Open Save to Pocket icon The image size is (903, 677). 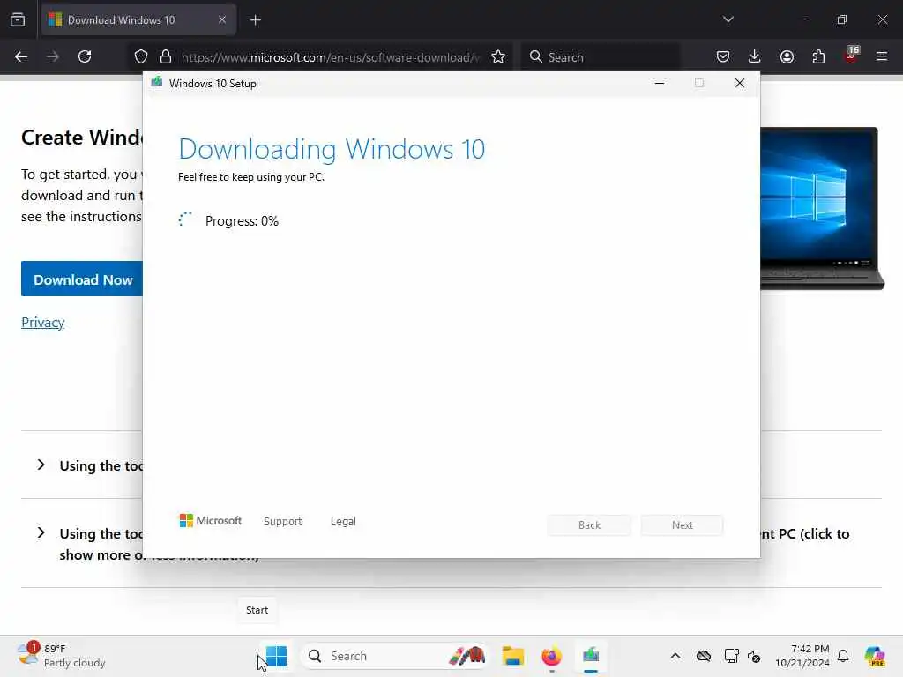723,56
